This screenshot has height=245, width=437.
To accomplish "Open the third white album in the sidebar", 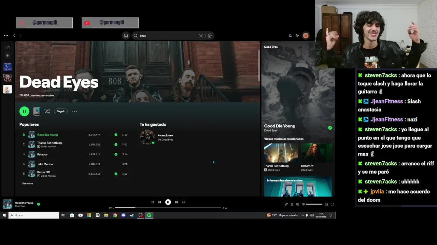I will (x=8, y=89).
